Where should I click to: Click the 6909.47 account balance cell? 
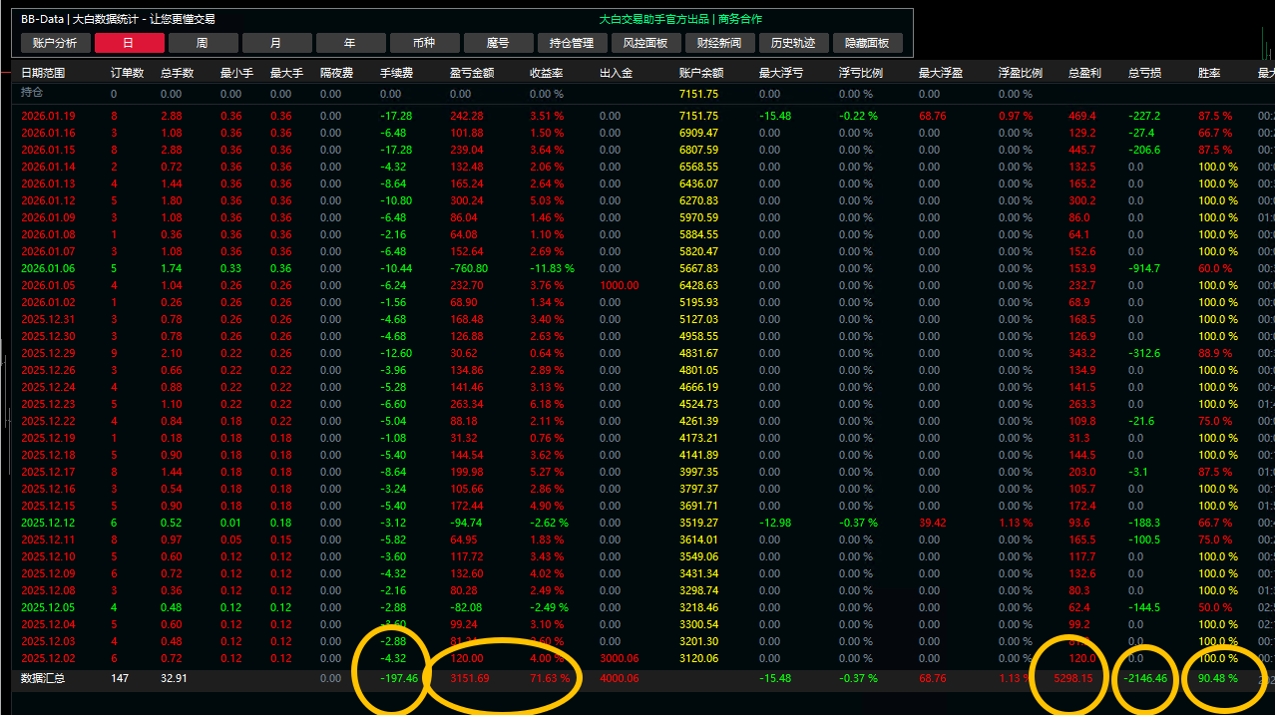click(698, 133)
